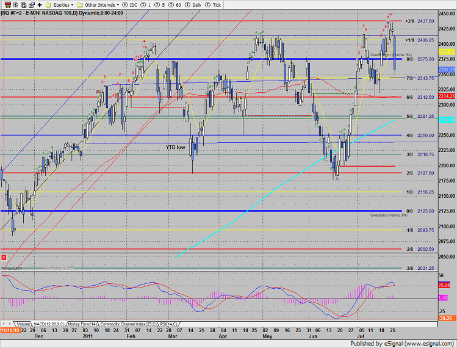Click the red 25.98 MACD value tag
This screenshot has width=457, height=348.
click(444, 285)
